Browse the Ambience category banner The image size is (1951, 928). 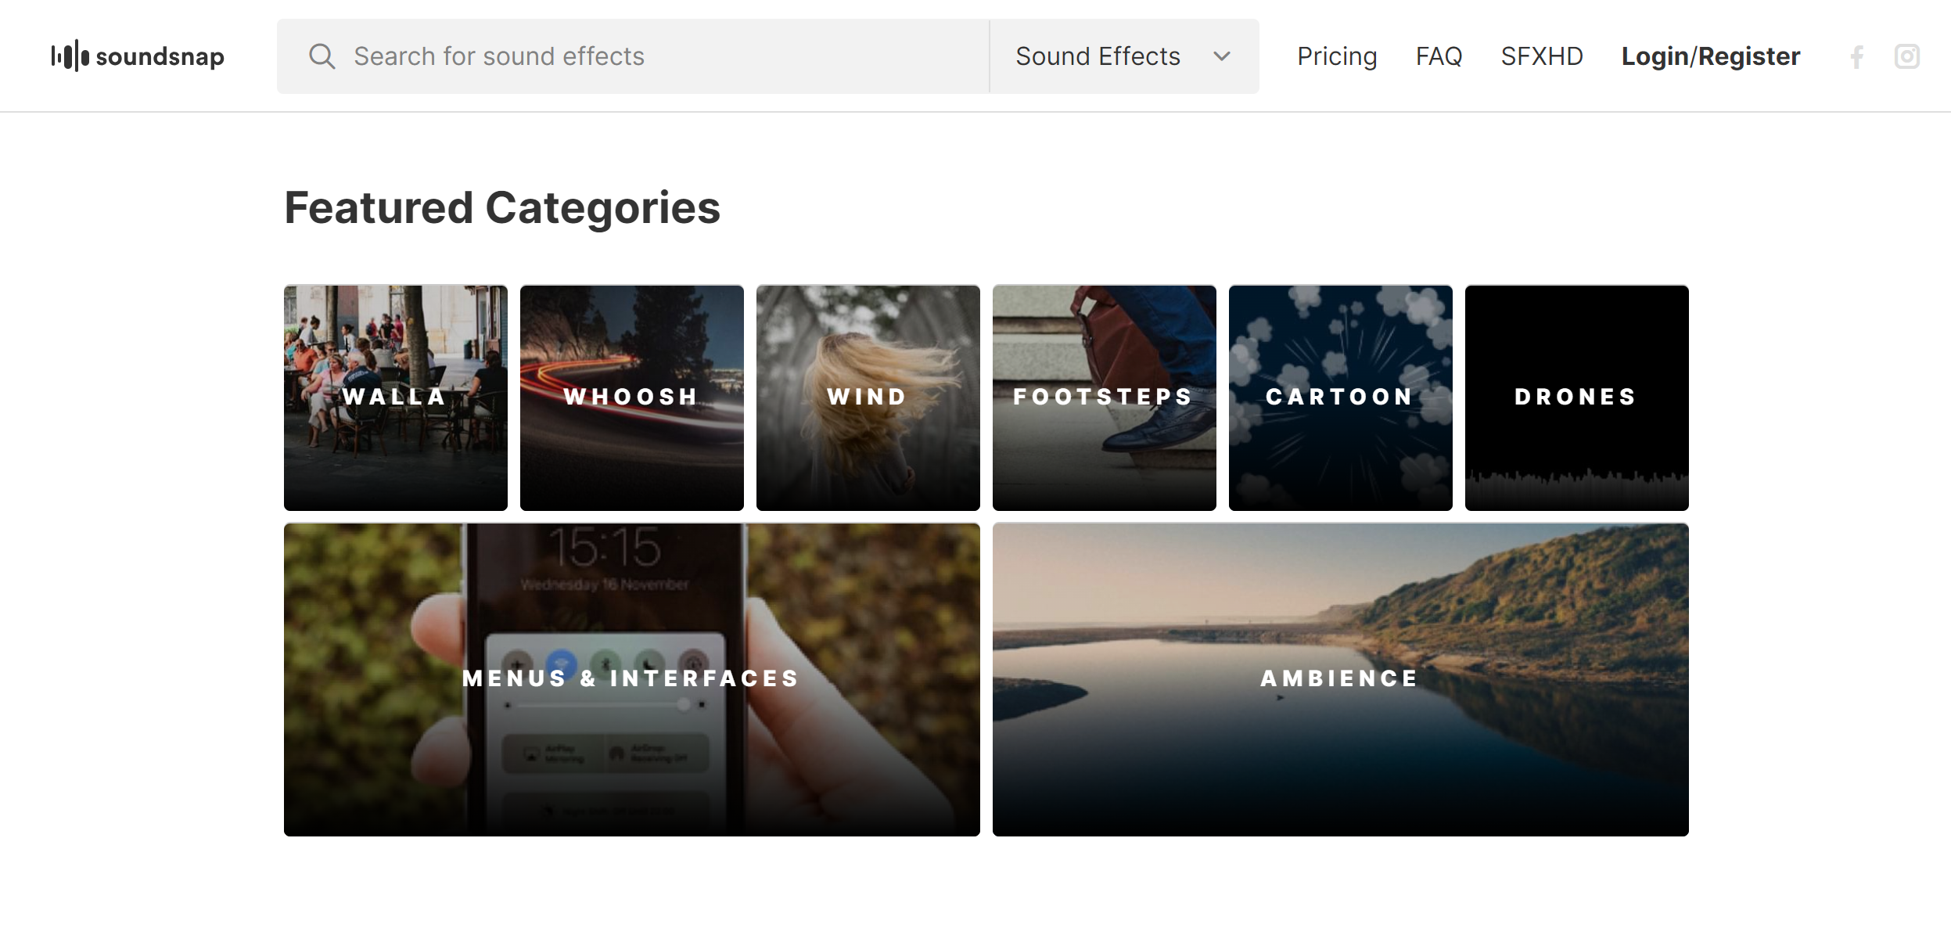(1340, 679)
